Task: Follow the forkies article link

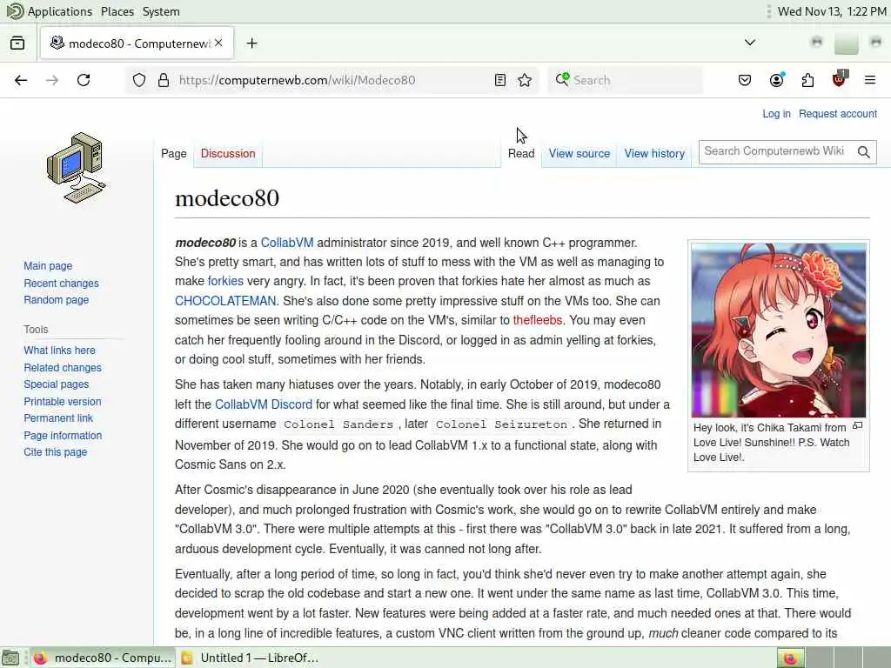Action: (225, 281)
